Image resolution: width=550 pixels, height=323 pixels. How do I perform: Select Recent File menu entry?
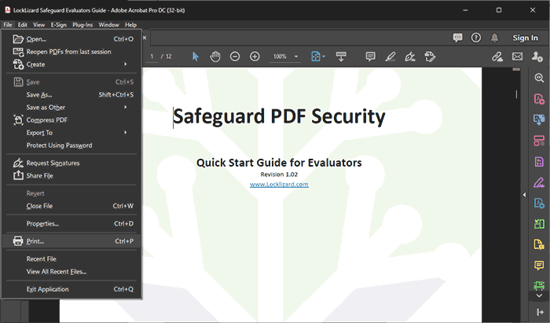[x=72, y=259]
